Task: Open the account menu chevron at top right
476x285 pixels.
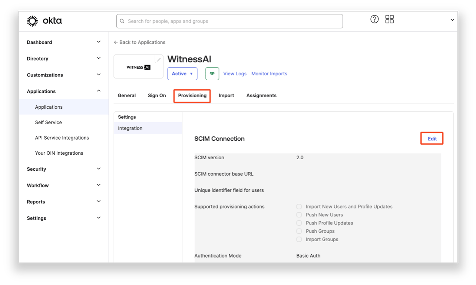Action: [x=452, y=20]
